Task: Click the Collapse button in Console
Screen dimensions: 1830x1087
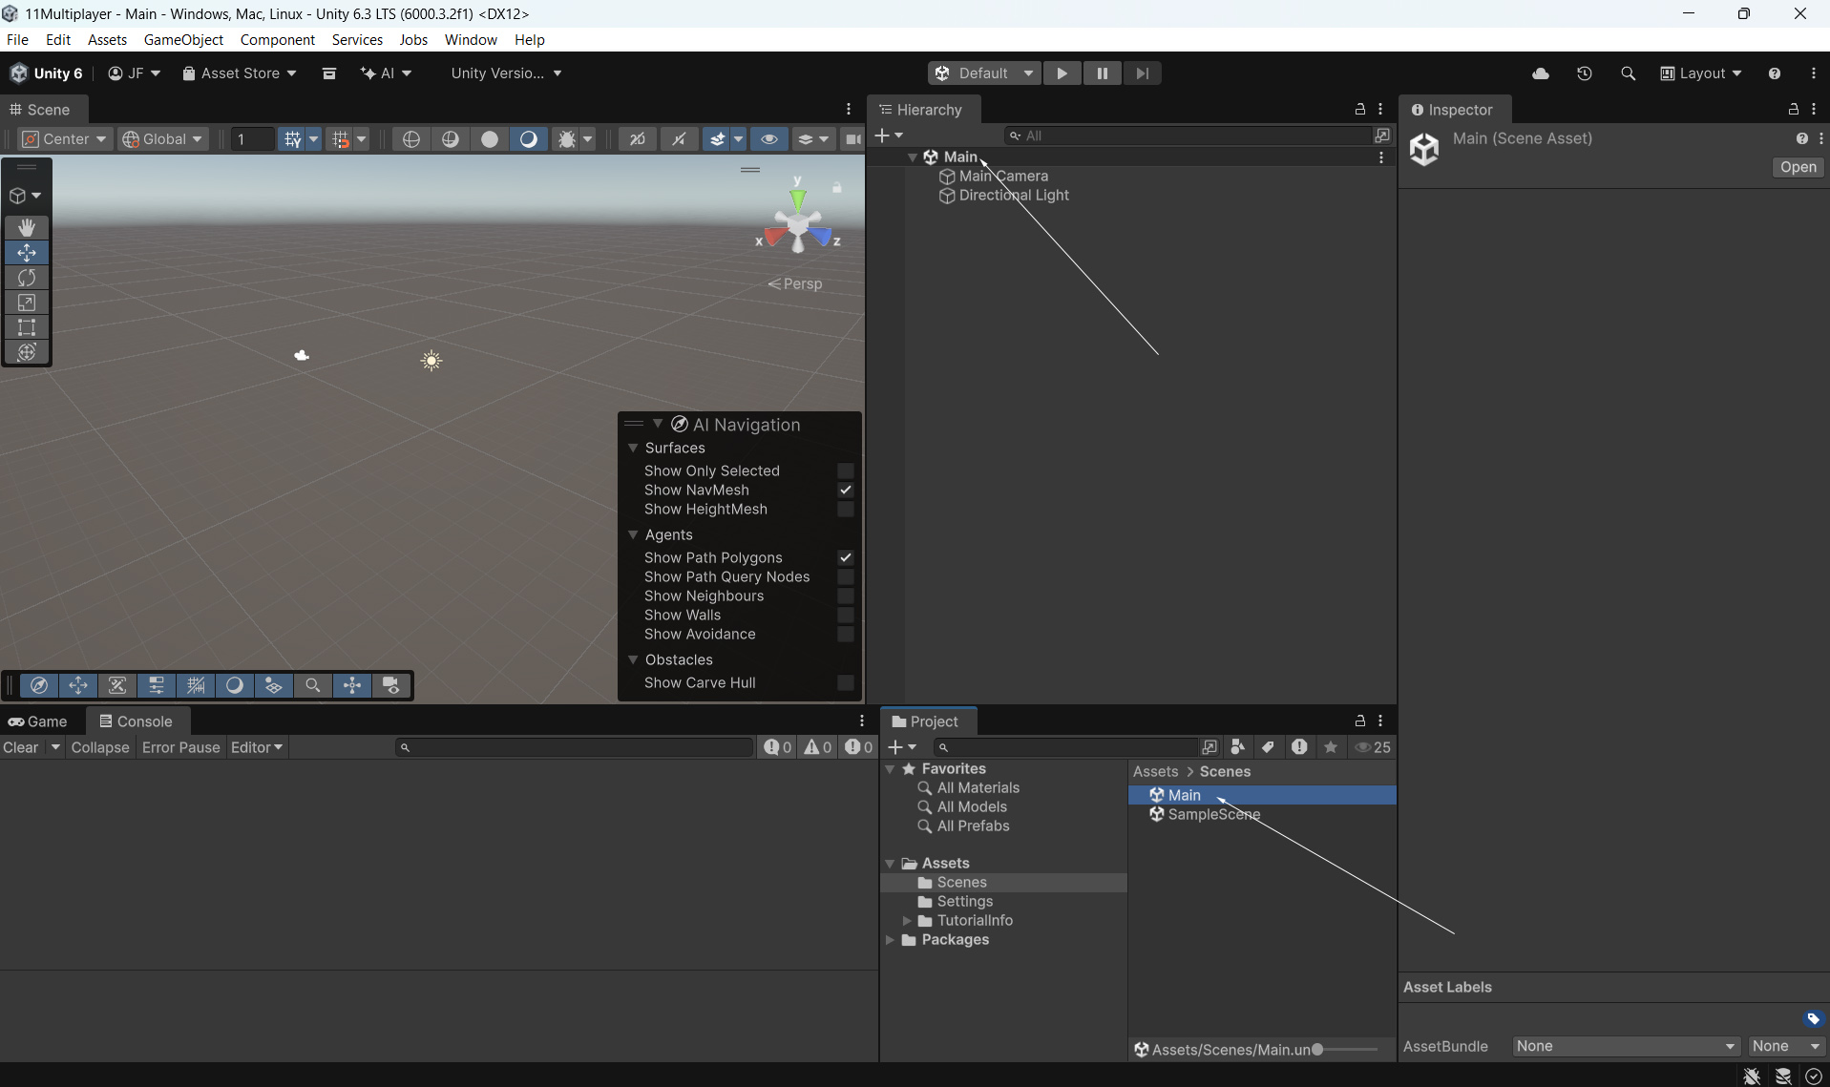Action: pyautogui.click(x=99, y=747)
